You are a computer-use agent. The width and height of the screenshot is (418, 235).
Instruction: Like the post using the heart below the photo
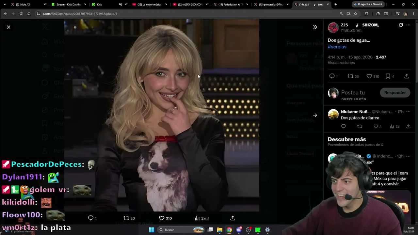point(162,218)
